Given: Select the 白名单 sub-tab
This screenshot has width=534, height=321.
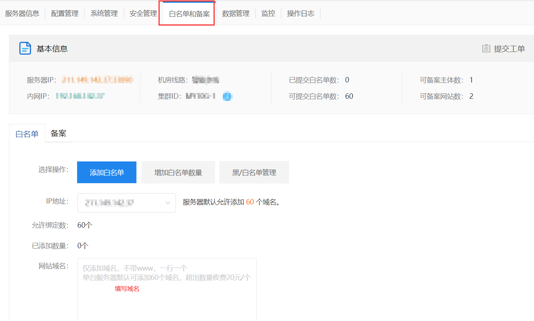Looking at the screenshot, I should [27, 134].
